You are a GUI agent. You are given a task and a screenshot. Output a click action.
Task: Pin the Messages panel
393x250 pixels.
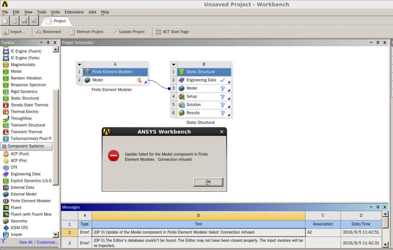pos(378,207)
